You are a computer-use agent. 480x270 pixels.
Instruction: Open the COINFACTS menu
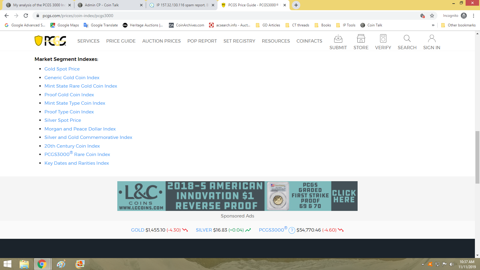pyautogui.click(x=309, y=41)
